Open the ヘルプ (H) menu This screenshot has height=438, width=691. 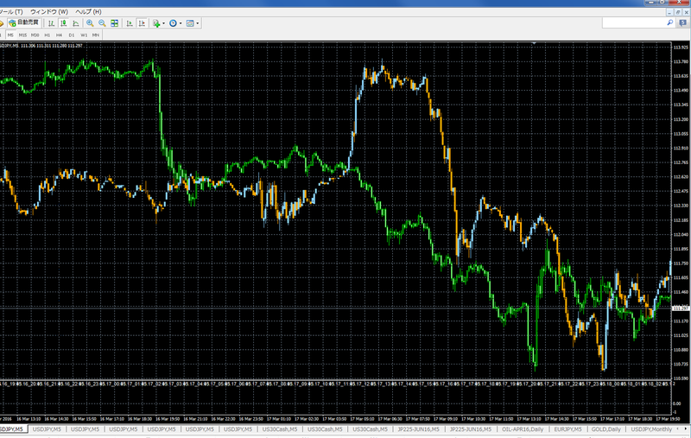[88, 11]
